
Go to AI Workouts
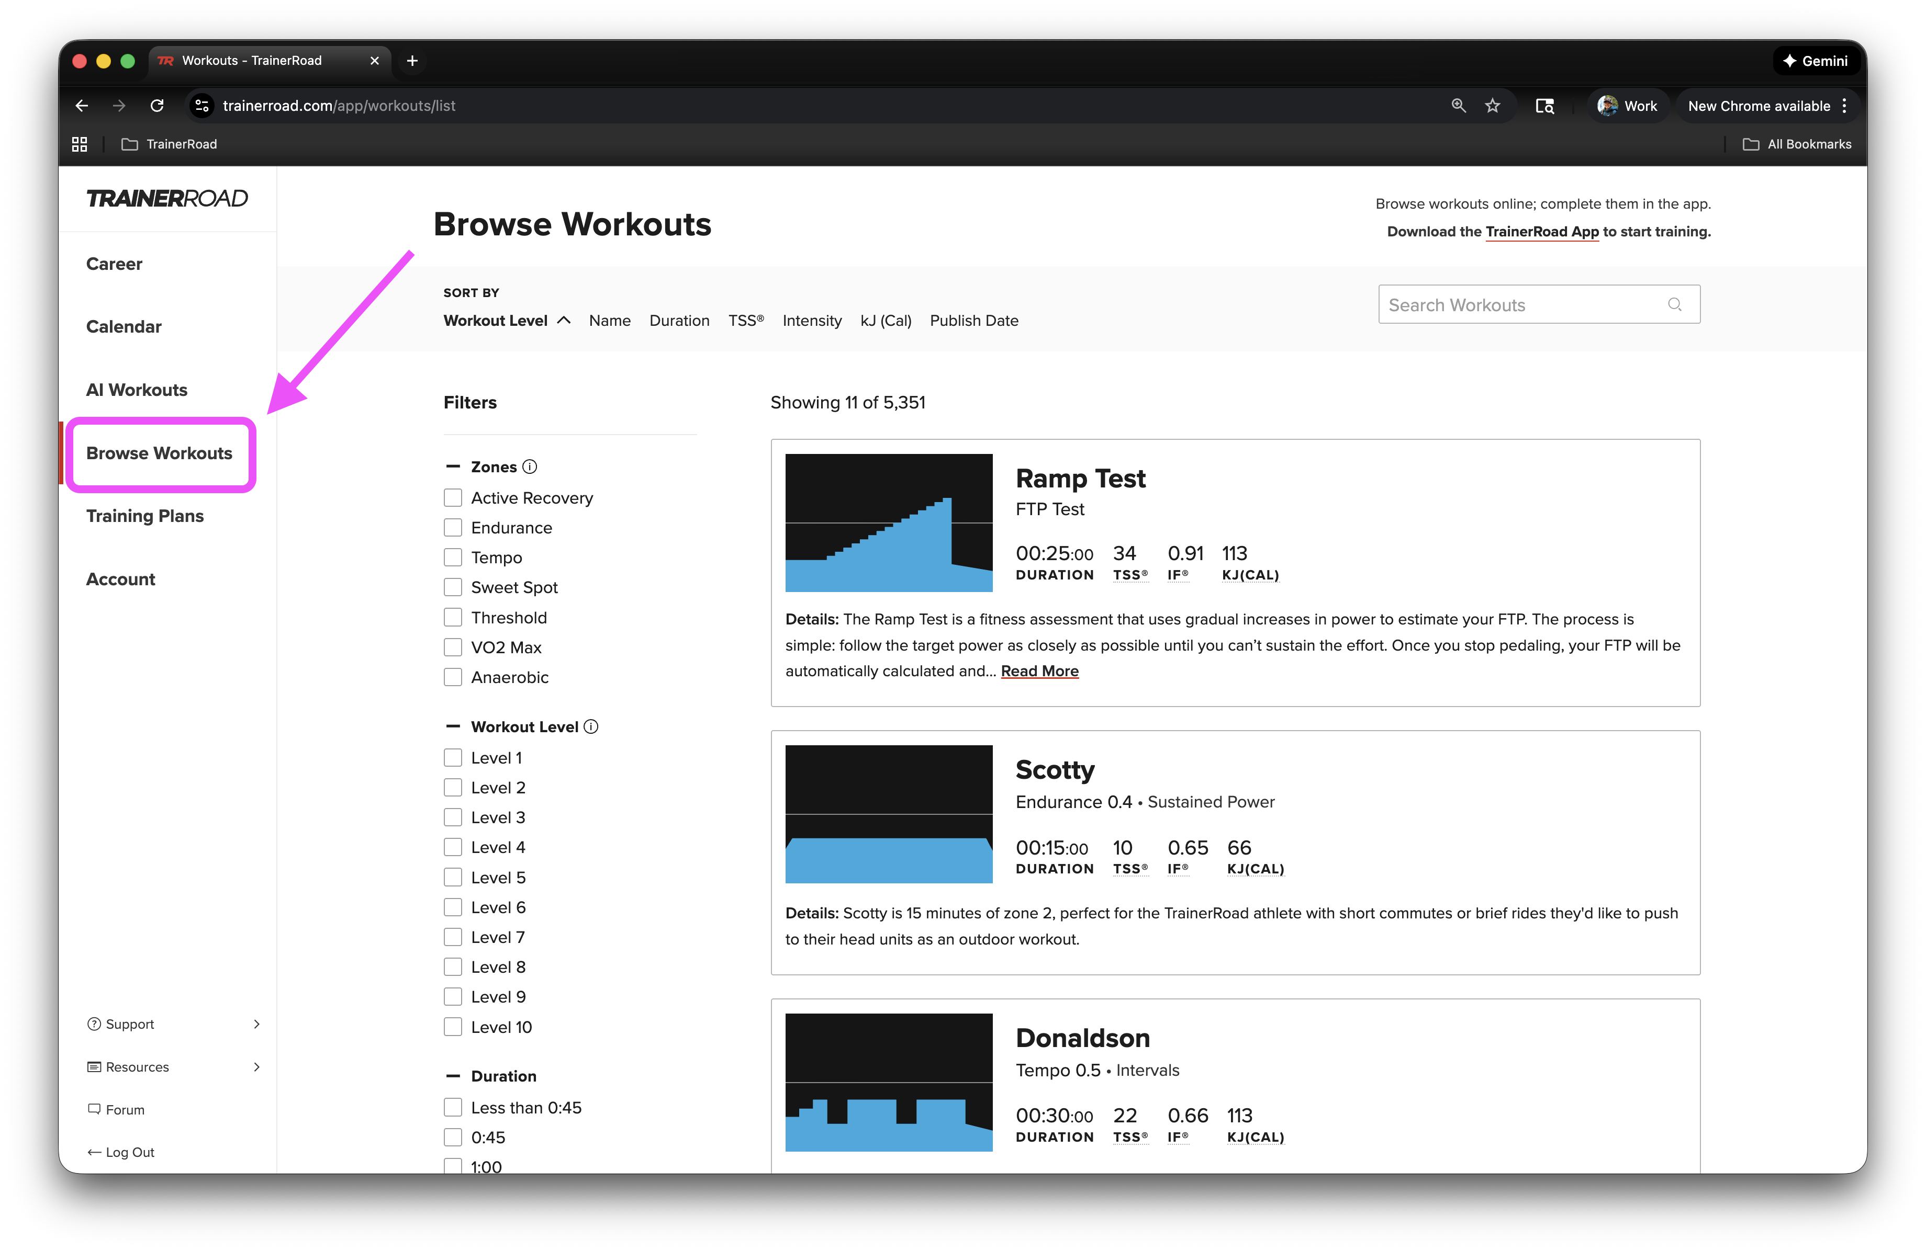click(x=137, y=390)
